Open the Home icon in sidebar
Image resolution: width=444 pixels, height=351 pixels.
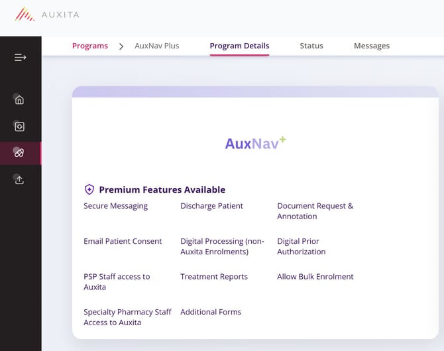[19, 100]
